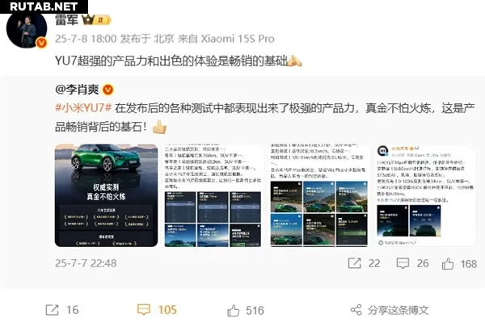Image resolution: width=485 pixels, height=331 pixels.
Task: Open the second image with range test text
Action: pyautogui.click(x=213, y=195)
